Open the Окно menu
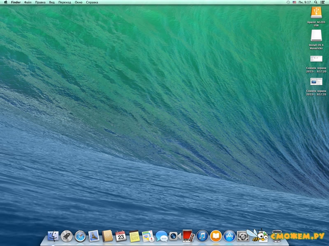329x246 pixels. 79,2
